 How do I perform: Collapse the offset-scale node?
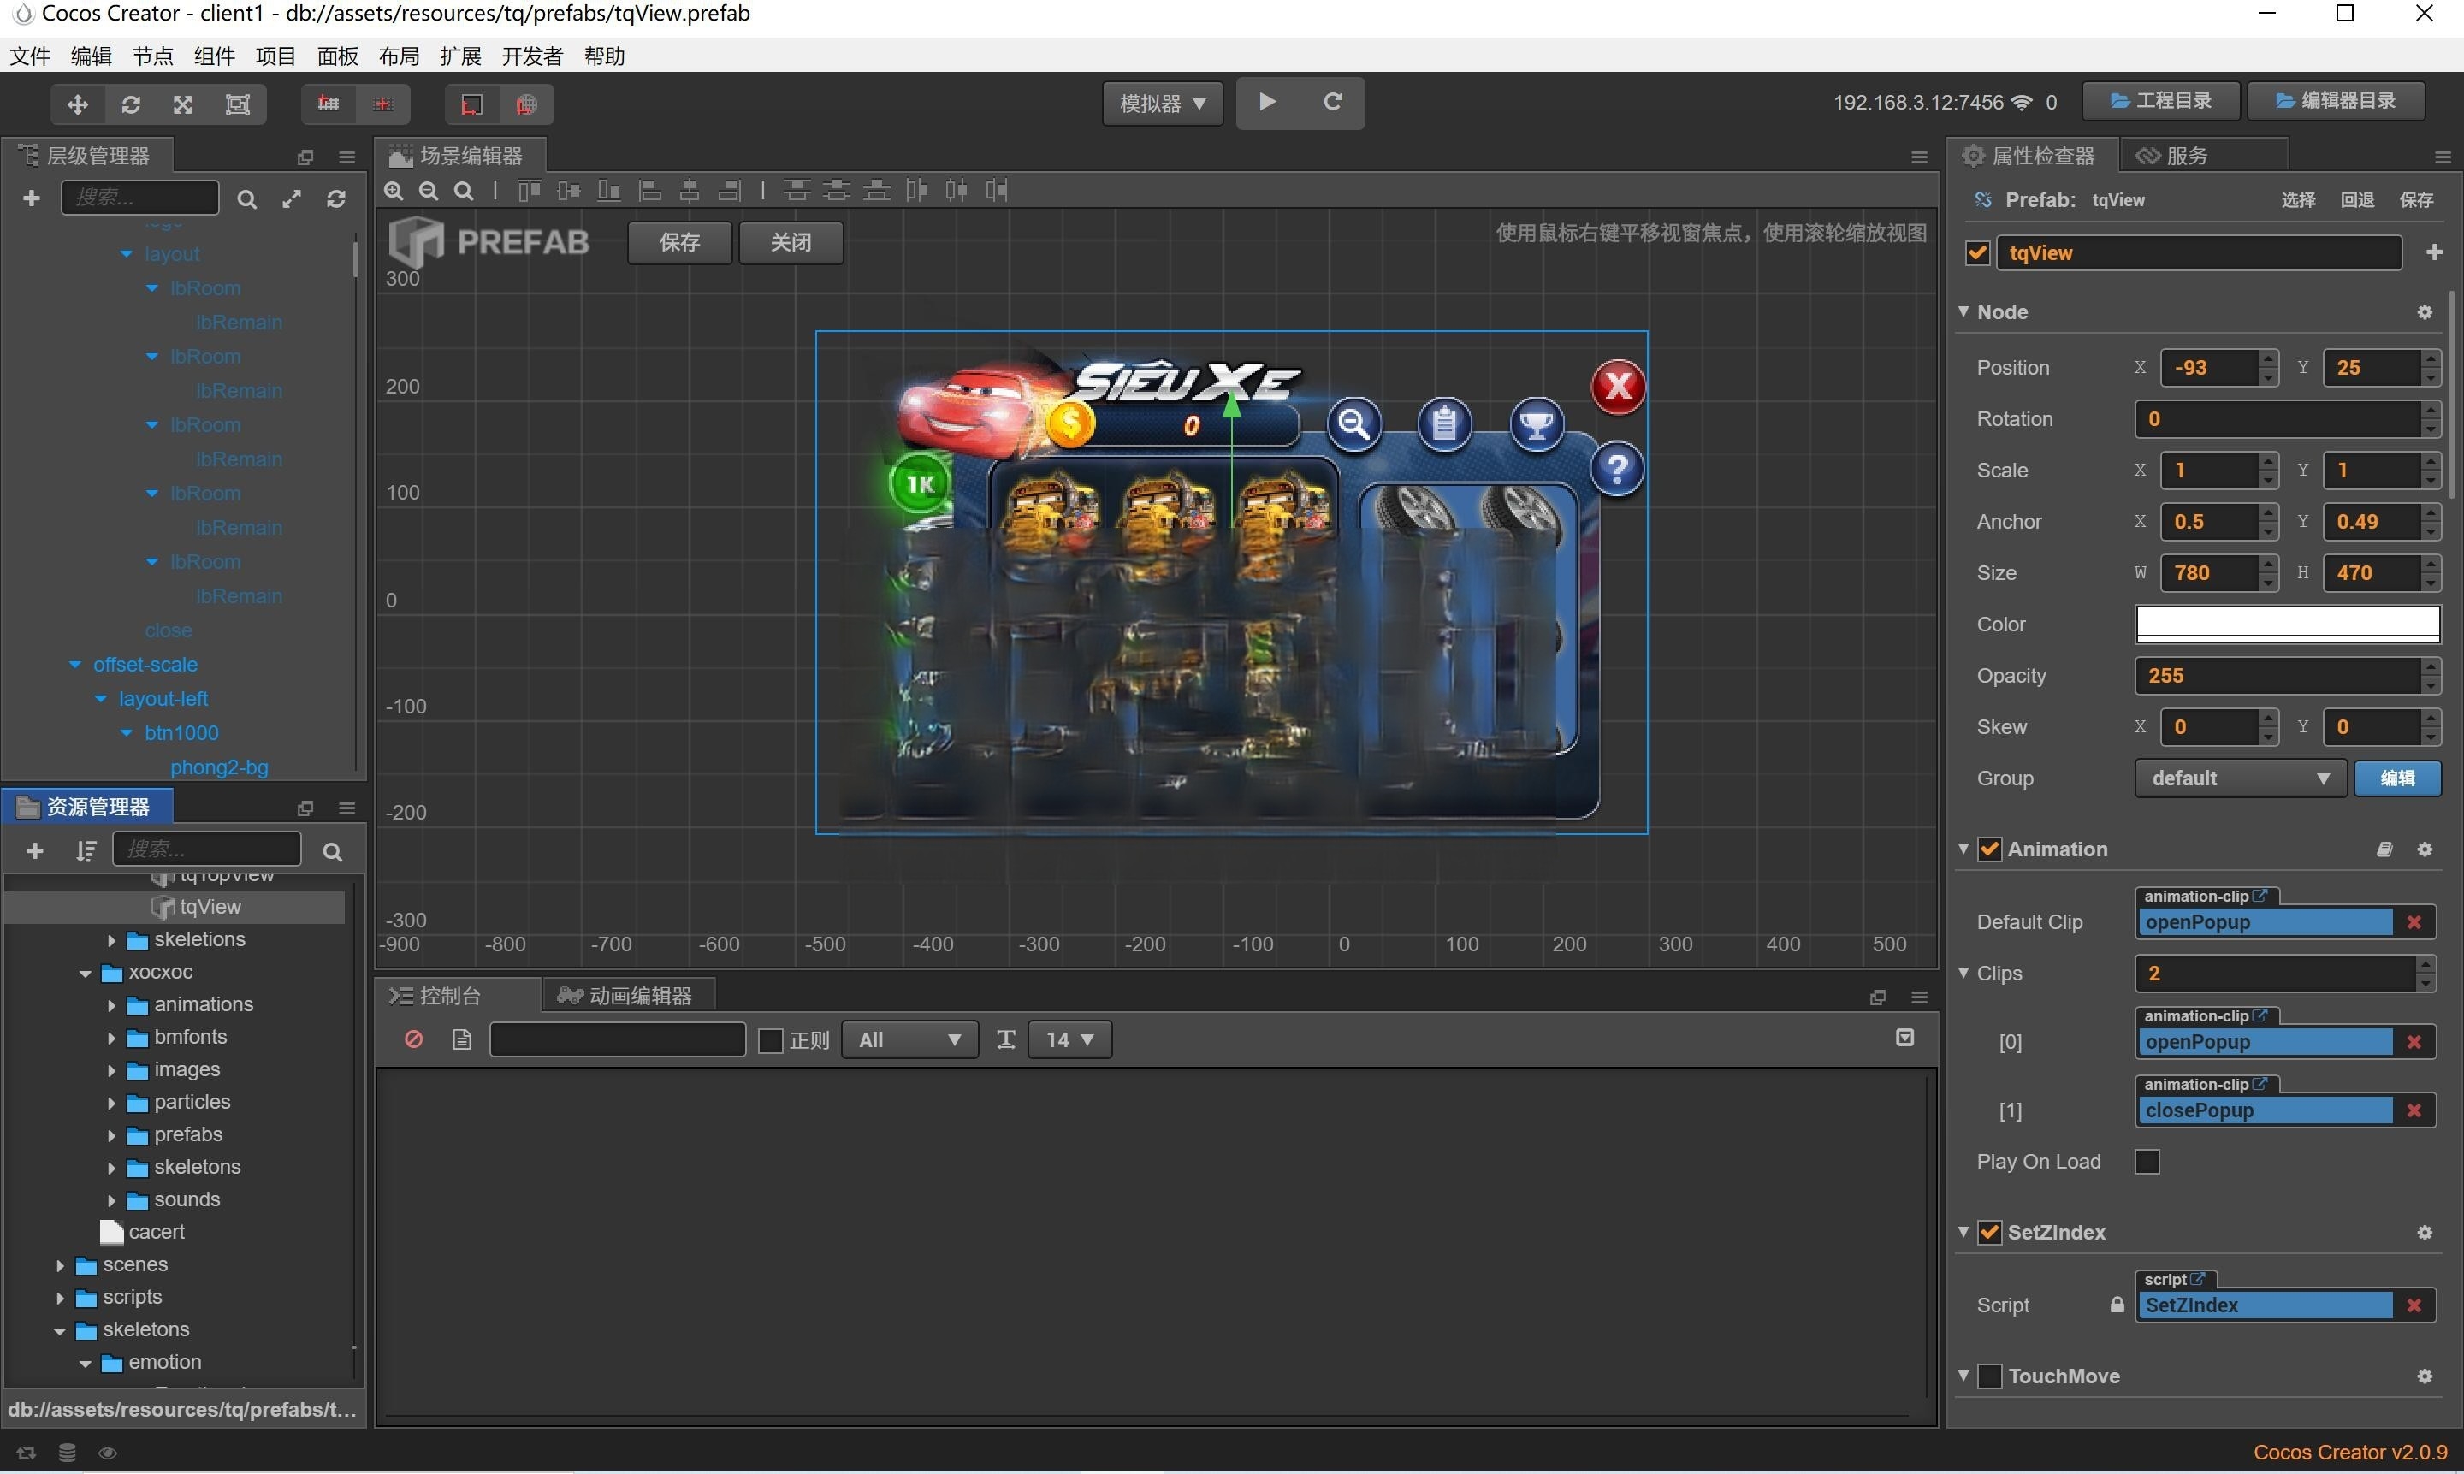75,665
